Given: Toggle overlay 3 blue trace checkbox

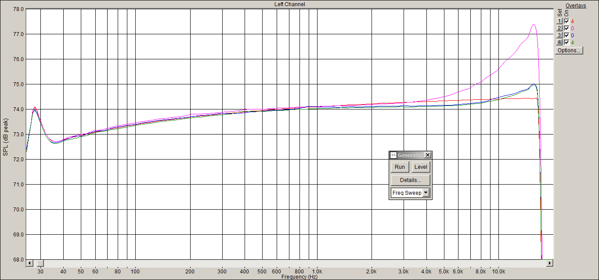Looking at the screenshot, I should click(x=567, y=35).
